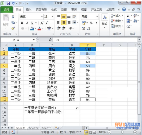Toggle center horizontal alignment button

[x=64, y=22]
